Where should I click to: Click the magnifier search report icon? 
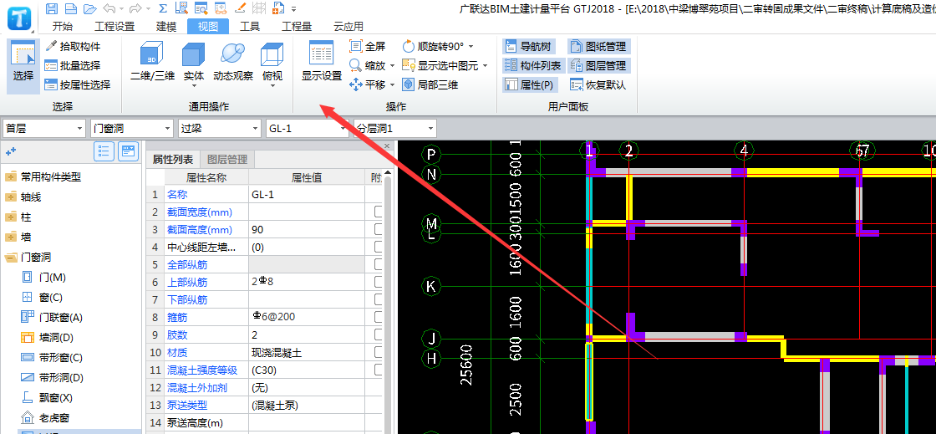[182, 8]
